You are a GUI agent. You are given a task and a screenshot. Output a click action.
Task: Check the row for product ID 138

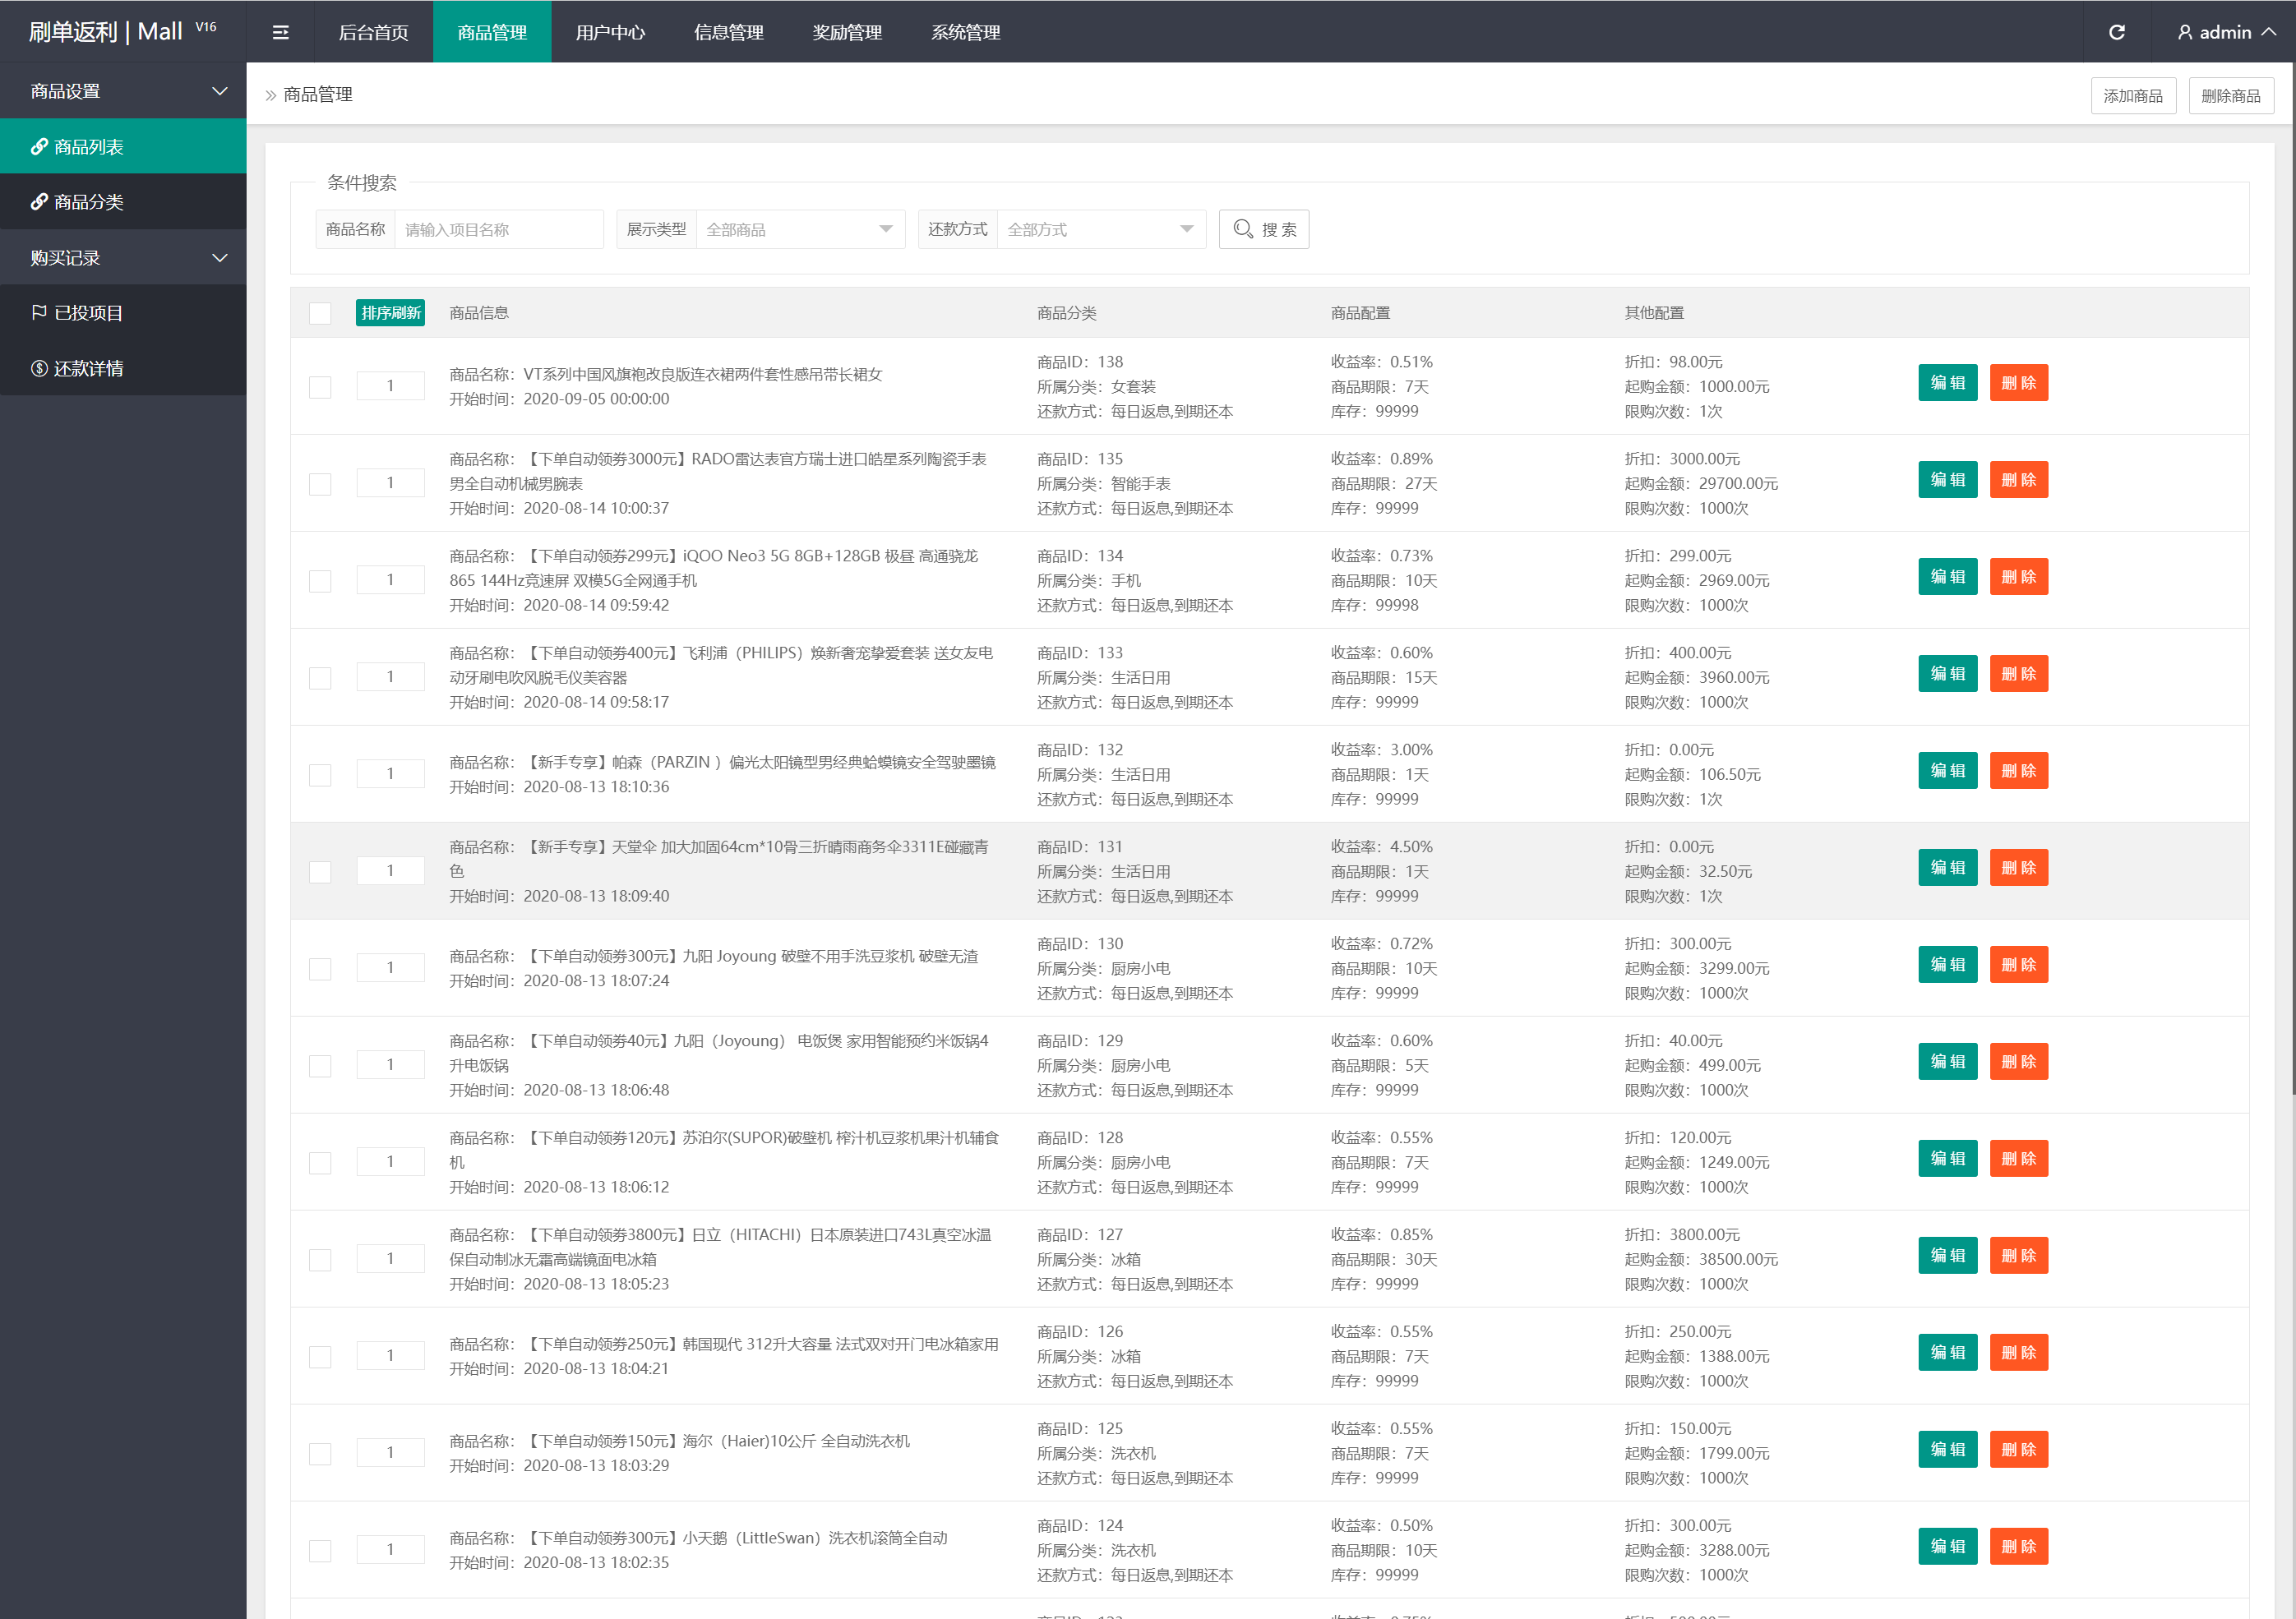coord(320,387)
